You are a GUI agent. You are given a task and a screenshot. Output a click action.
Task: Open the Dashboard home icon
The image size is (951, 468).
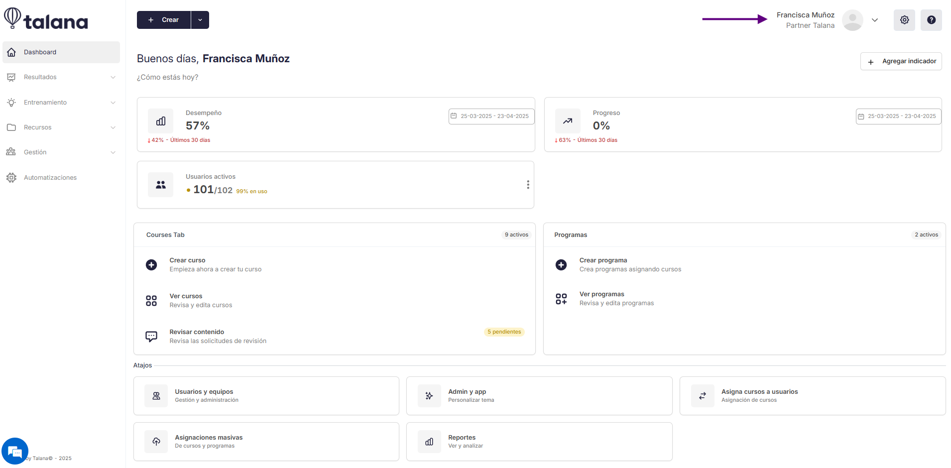(x=11, y=52)
